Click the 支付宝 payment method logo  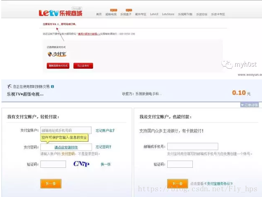57,54
